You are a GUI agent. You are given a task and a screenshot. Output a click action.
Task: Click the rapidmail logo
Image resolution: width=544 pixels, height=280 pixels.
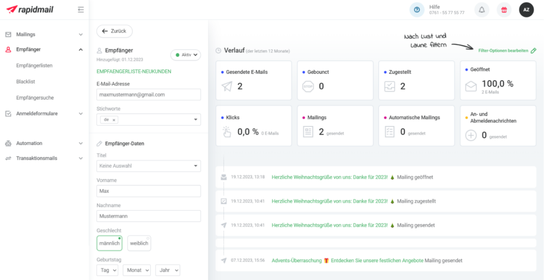(x=32, y=9)
